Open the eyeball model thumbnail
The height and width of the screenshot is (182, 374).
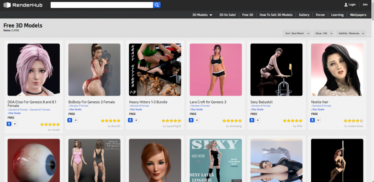click(x=33, y=161)
